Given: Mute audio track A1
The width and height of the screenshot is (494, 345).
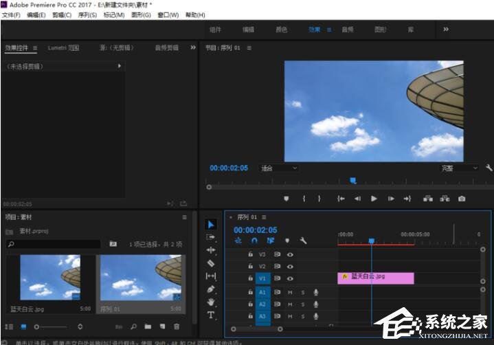Looking at the screenshot, I should pos(290,292).
